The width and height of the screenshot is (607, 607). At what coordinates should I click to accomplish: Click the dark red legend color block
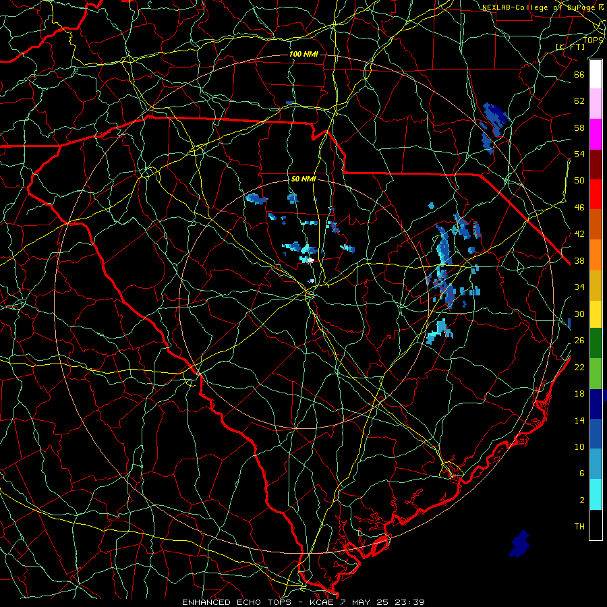(596, 165)
